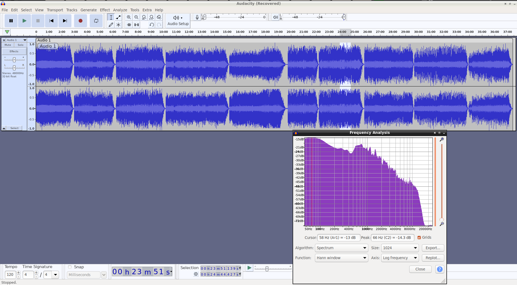Open the Function Hann window dropdown
Image resolution: width=517 pixels, height=285 pixels.
tap(341, 258)
